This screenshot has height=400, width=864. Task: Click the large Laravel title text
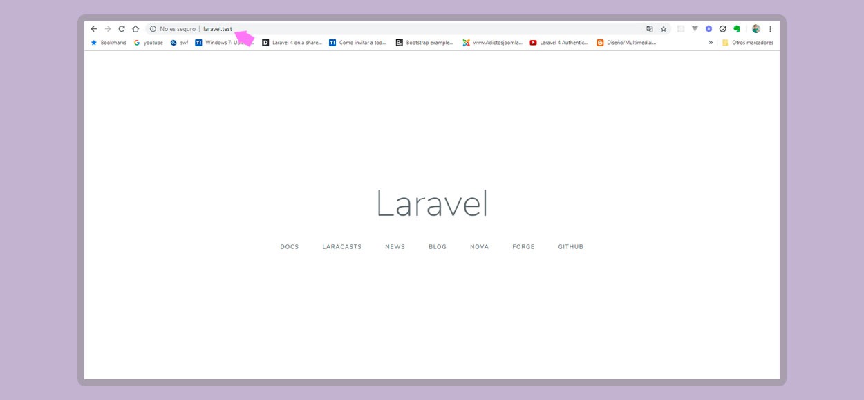[x=432, y=204]
